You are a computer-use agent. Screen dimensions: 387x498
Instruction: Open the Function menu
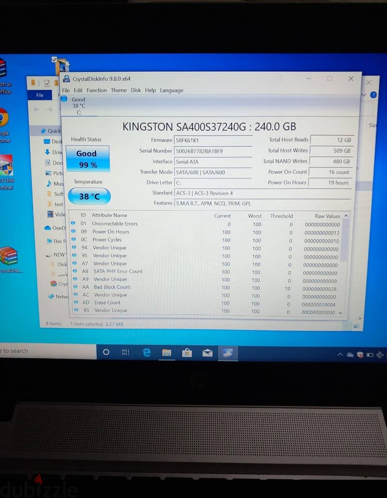97,90
